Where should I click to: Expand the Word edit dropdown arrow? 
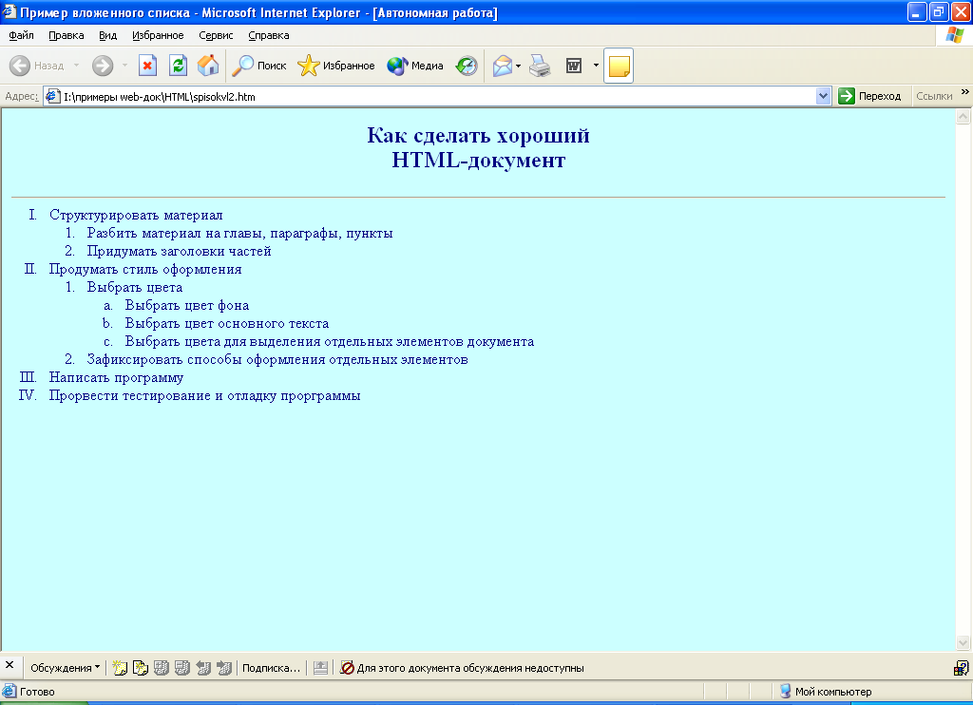[596, 66]
